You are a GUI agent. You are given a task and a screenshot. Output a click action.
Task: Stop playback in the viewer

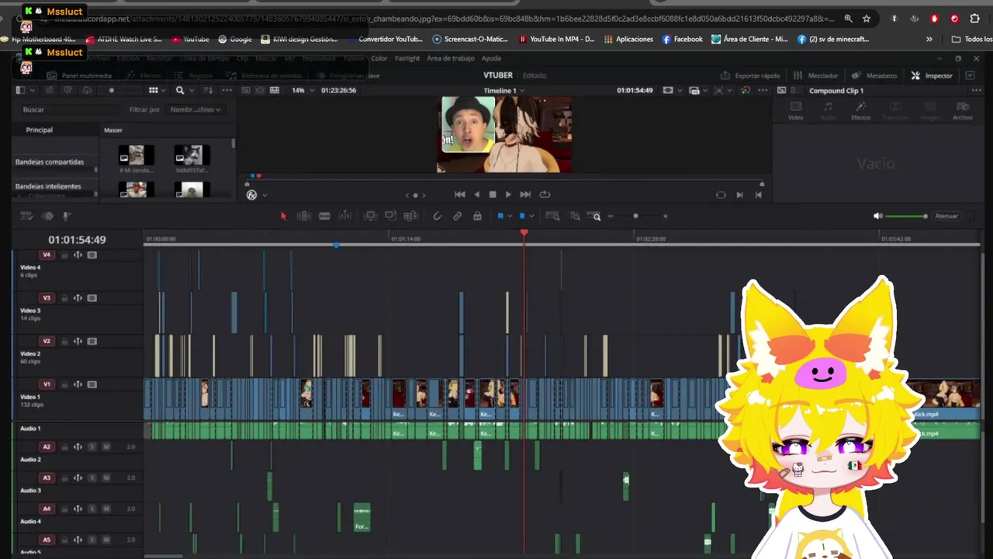(x=492, y=195)
